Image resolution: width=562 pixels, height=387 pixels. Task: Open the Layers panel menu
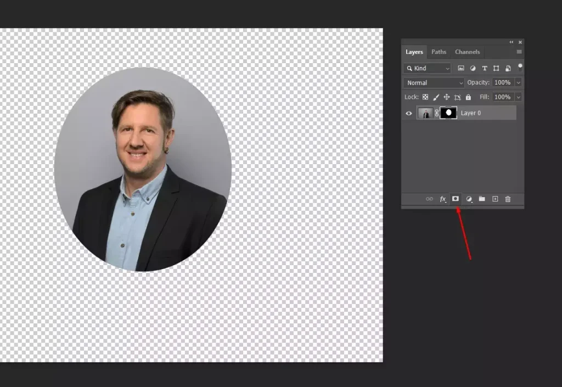click(519, 51)
